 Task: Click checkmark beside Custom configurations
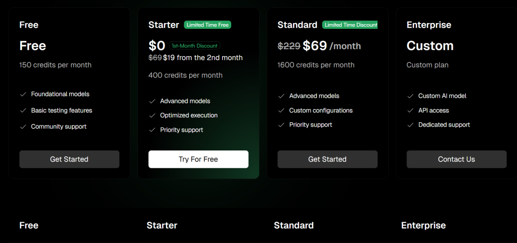click(x=281, y=111)
